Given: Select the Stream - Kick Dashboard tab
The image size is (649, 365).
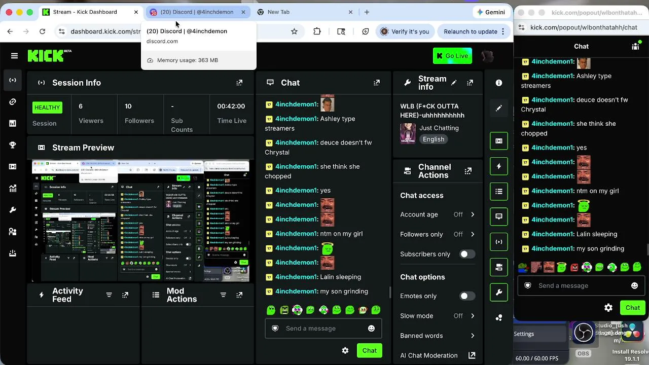Looking at the screenshot, I should click(90, 12).
